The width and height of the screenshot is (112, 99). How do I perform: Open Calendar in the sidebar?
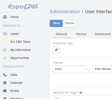[x=17, y=83]
